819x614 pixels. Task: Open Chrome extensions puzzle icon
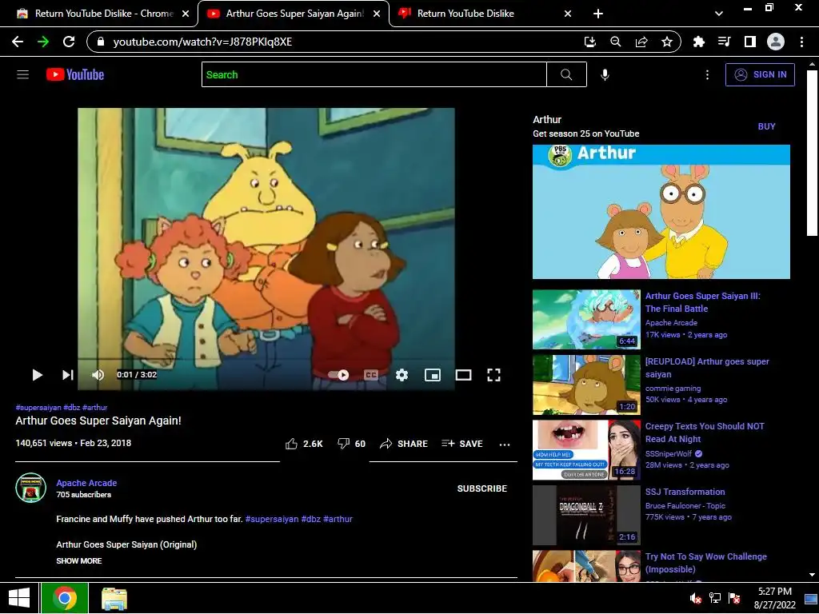698,42
